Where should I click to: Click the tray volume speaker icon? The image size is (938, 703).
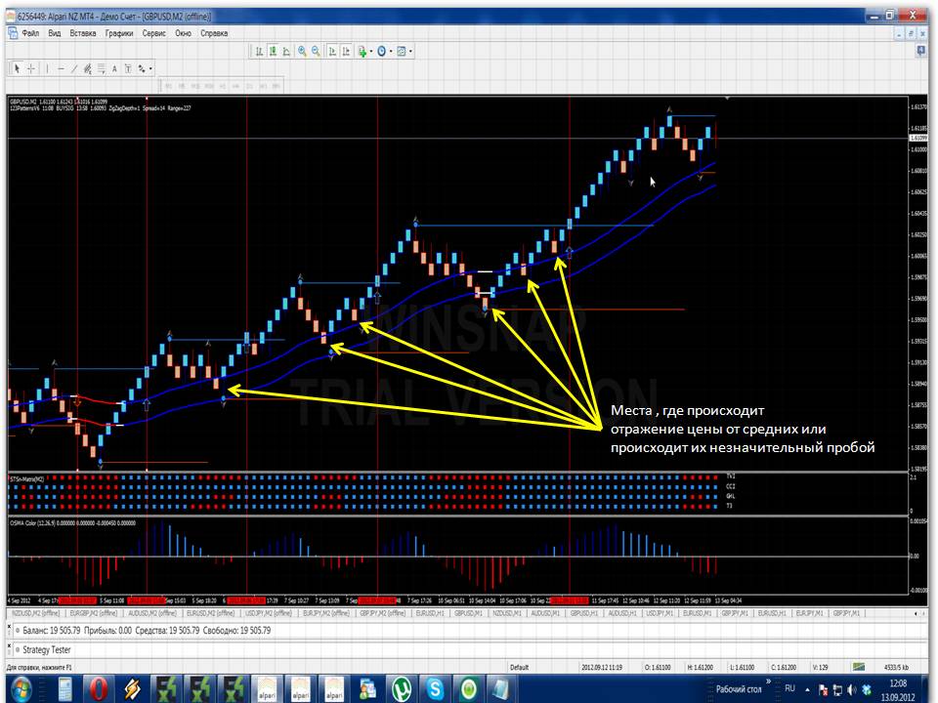tap(852, 690)
